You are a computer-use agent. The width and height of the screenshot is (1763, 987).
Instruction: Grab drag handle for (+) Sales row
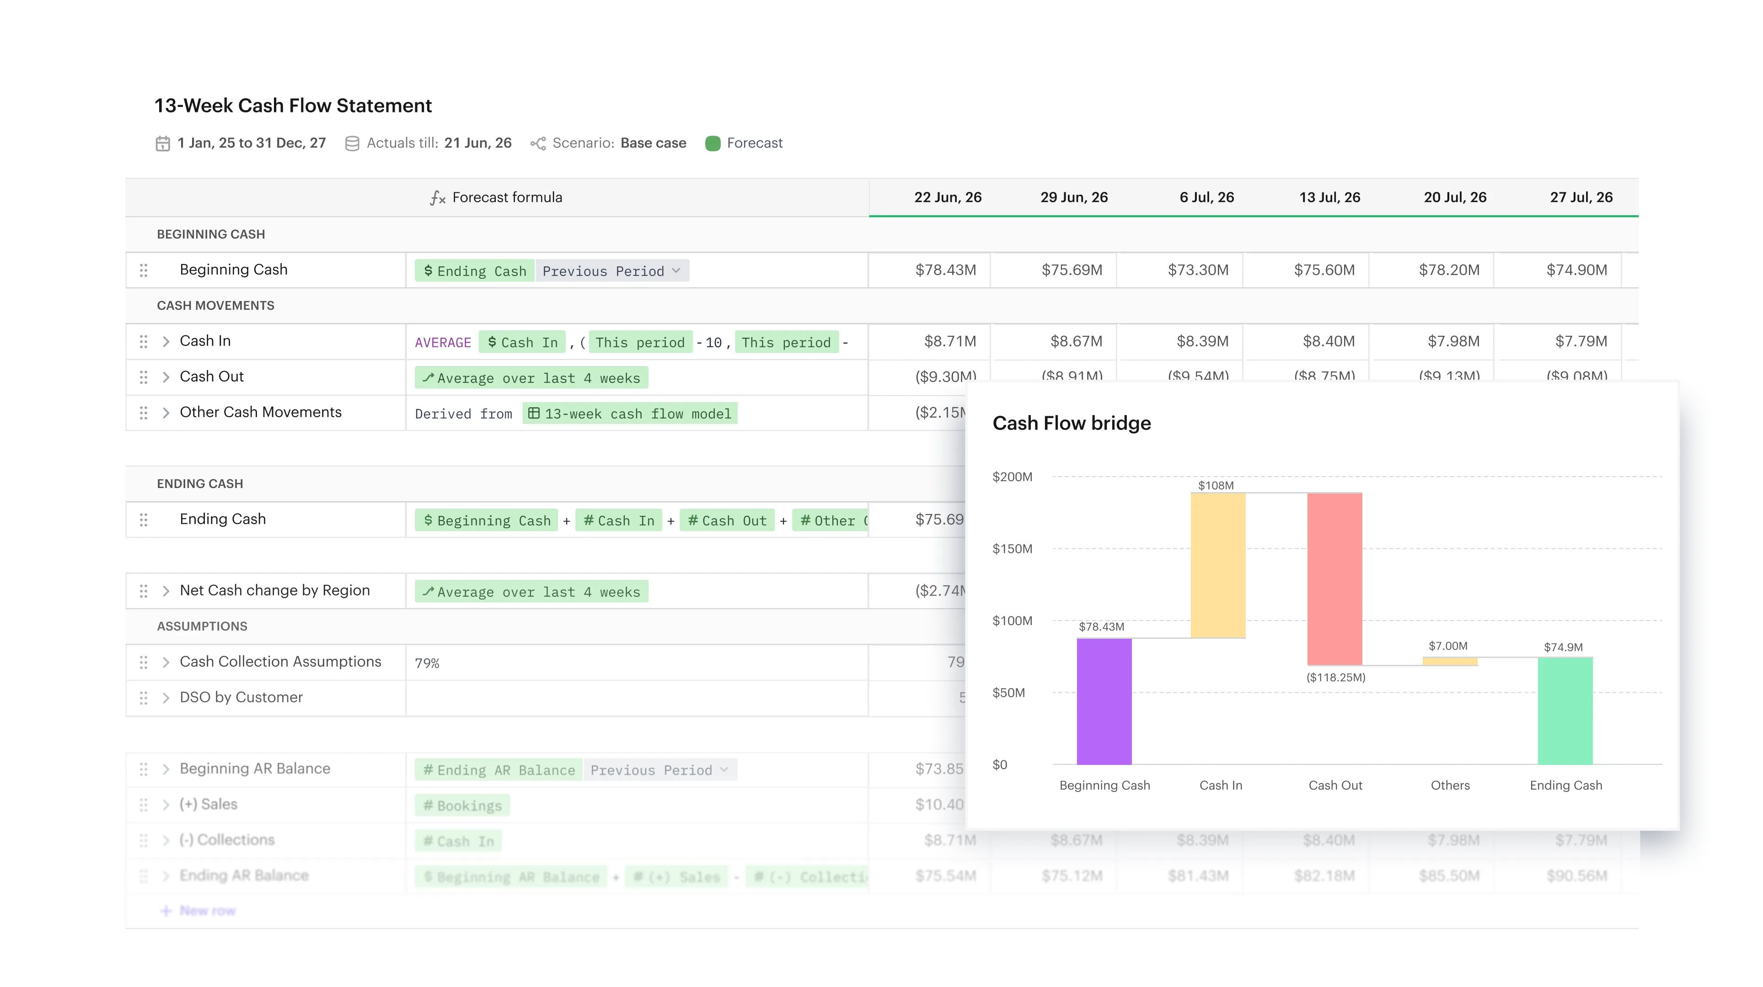point(143,804)
